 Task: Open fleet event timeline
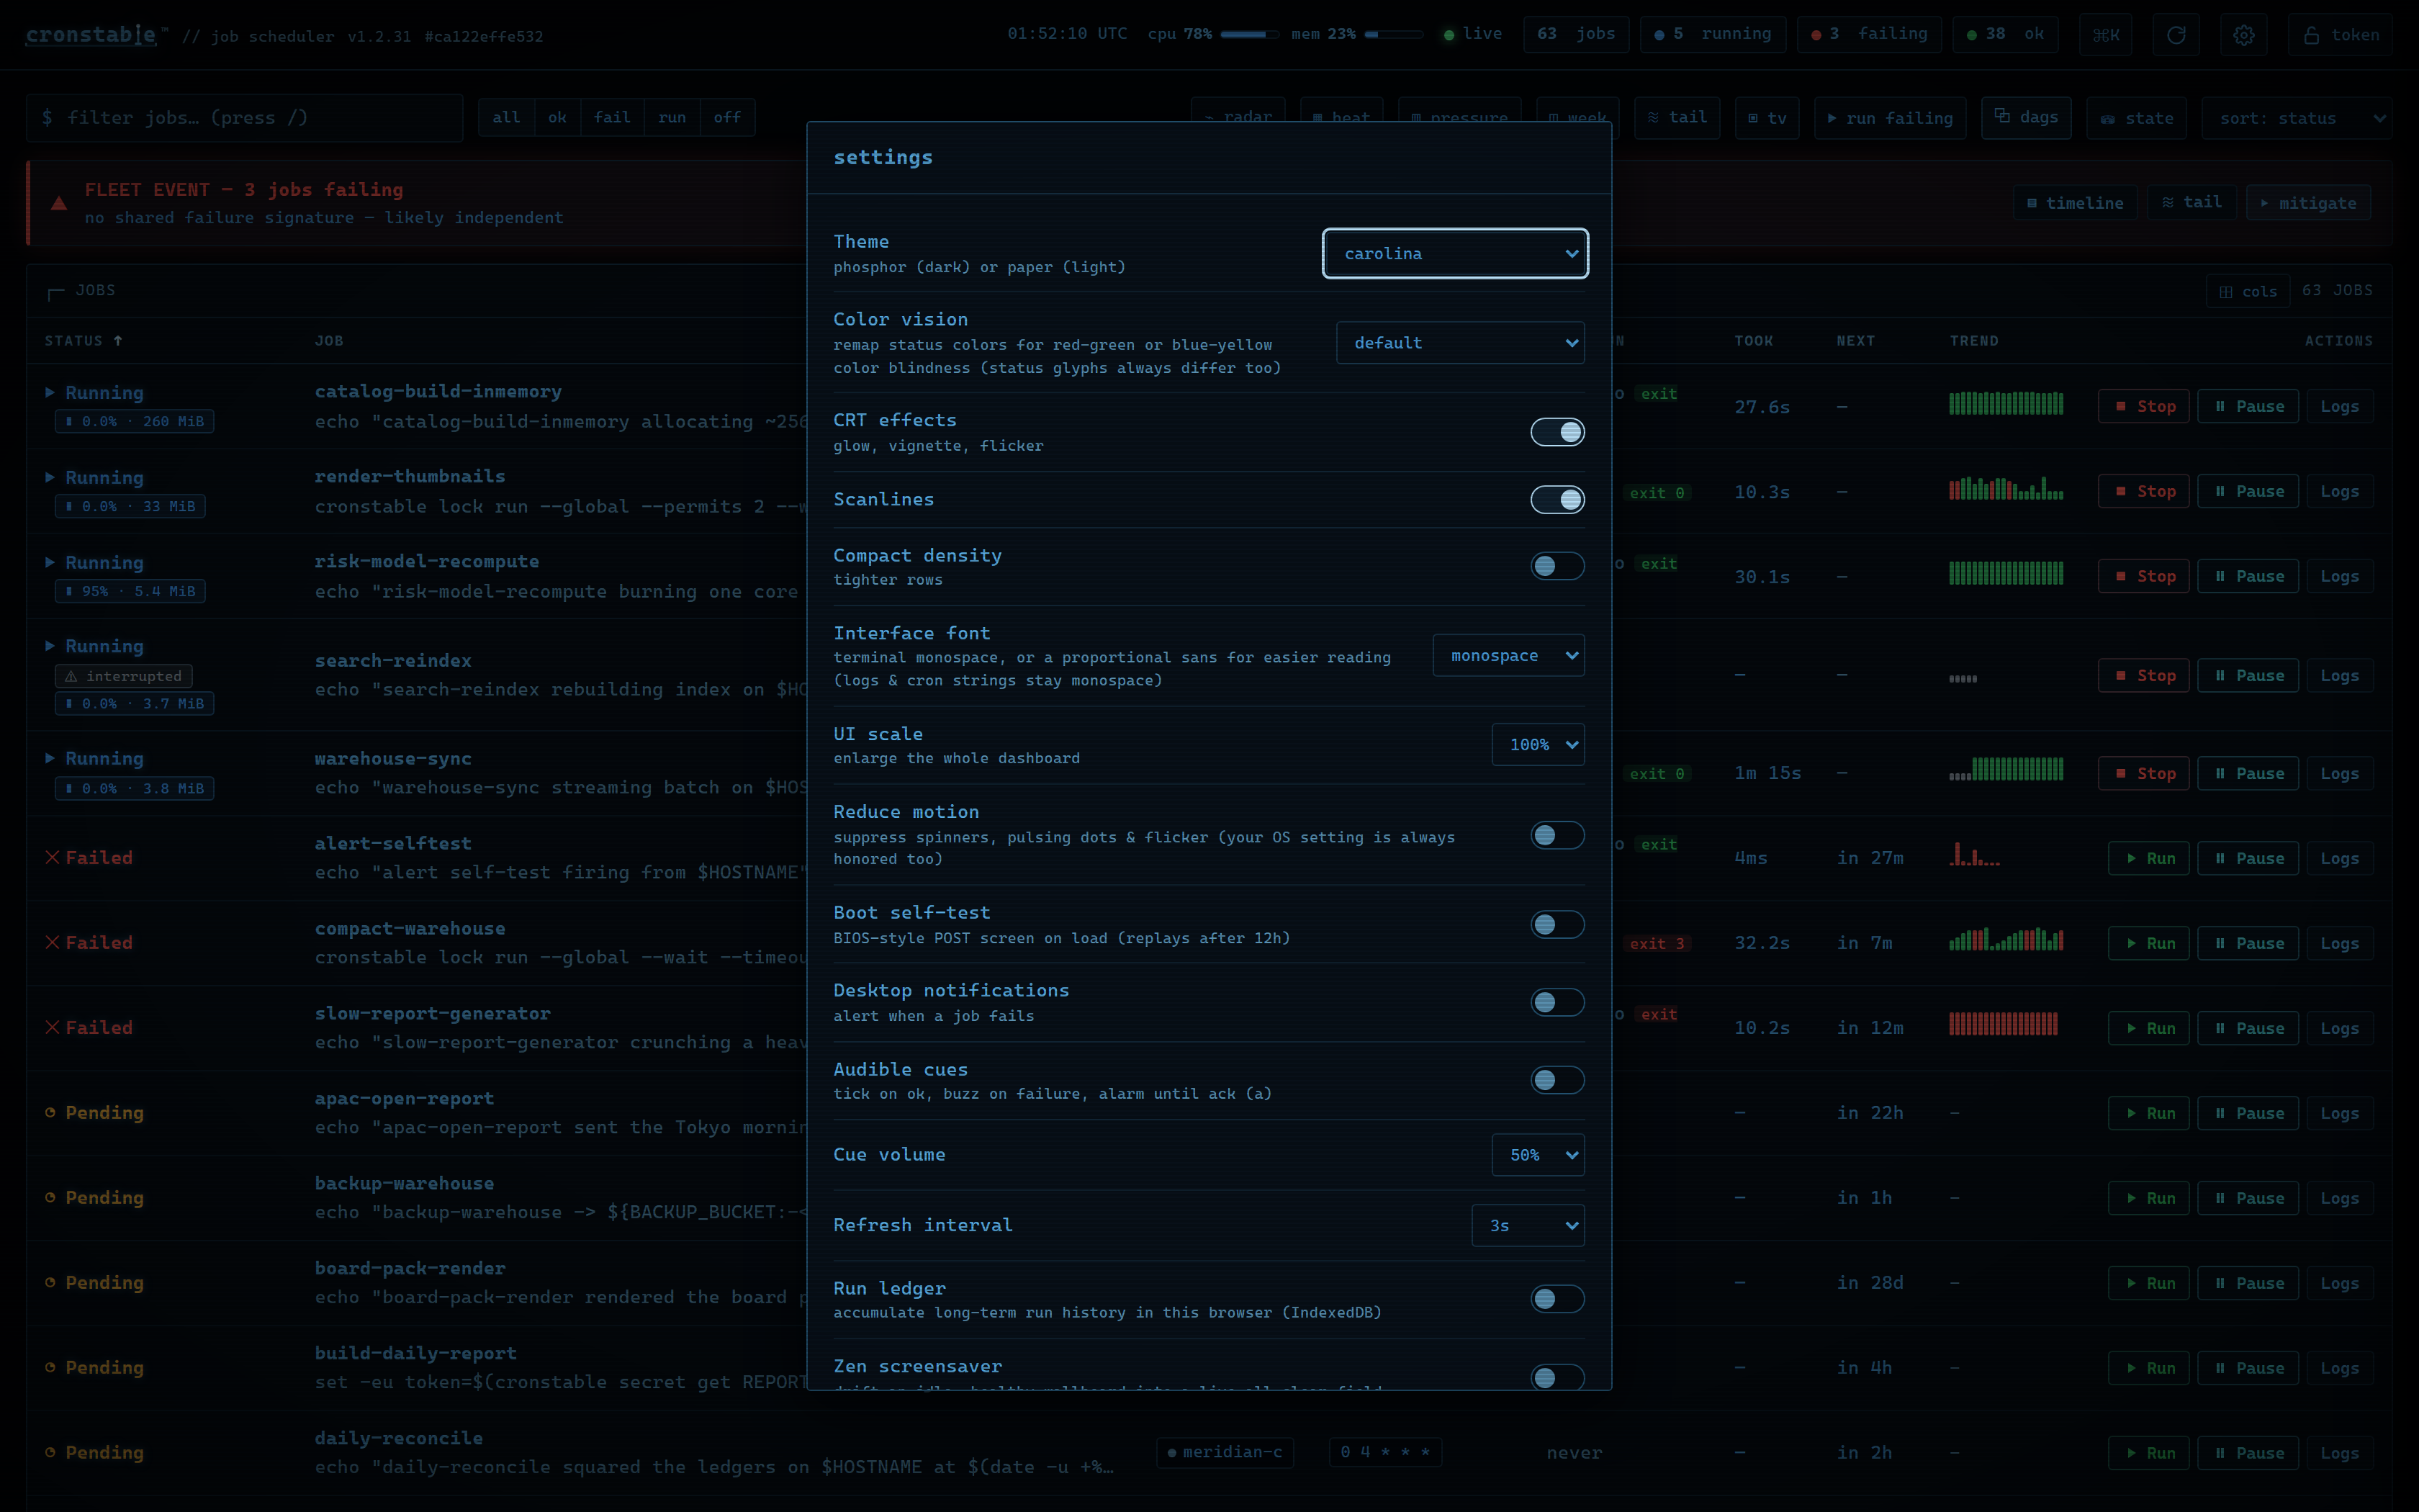(x=2075, y=203)
